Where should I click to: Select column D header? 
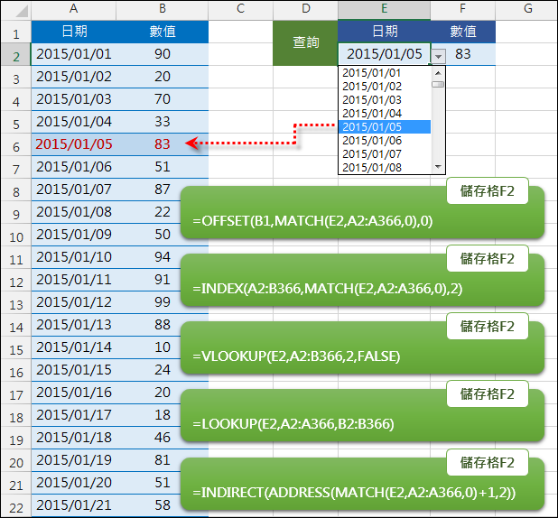pos(306,9)
